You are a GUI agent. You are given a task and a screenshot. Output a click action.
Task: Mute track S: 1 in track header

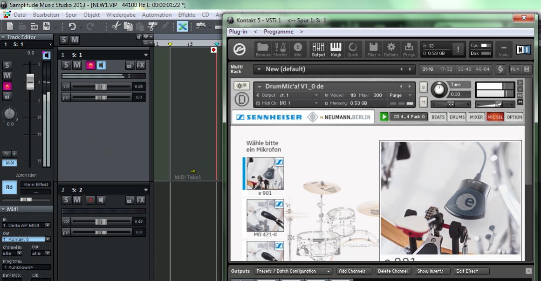tap(77, 65)
